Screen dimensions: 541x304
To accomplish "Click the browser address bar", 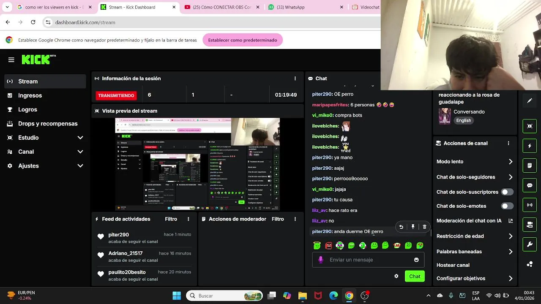I will click(x=211, y=22).
